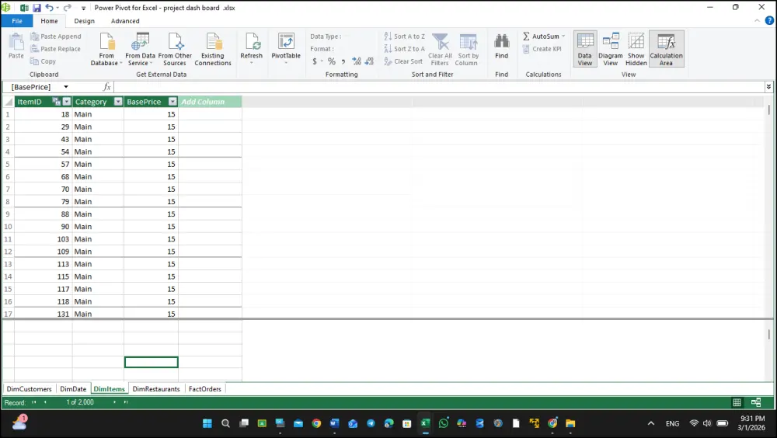The height and width of the screenshot is (438, 777).
Task: Open the DimCustomers table tab
Action: (30, 389)
